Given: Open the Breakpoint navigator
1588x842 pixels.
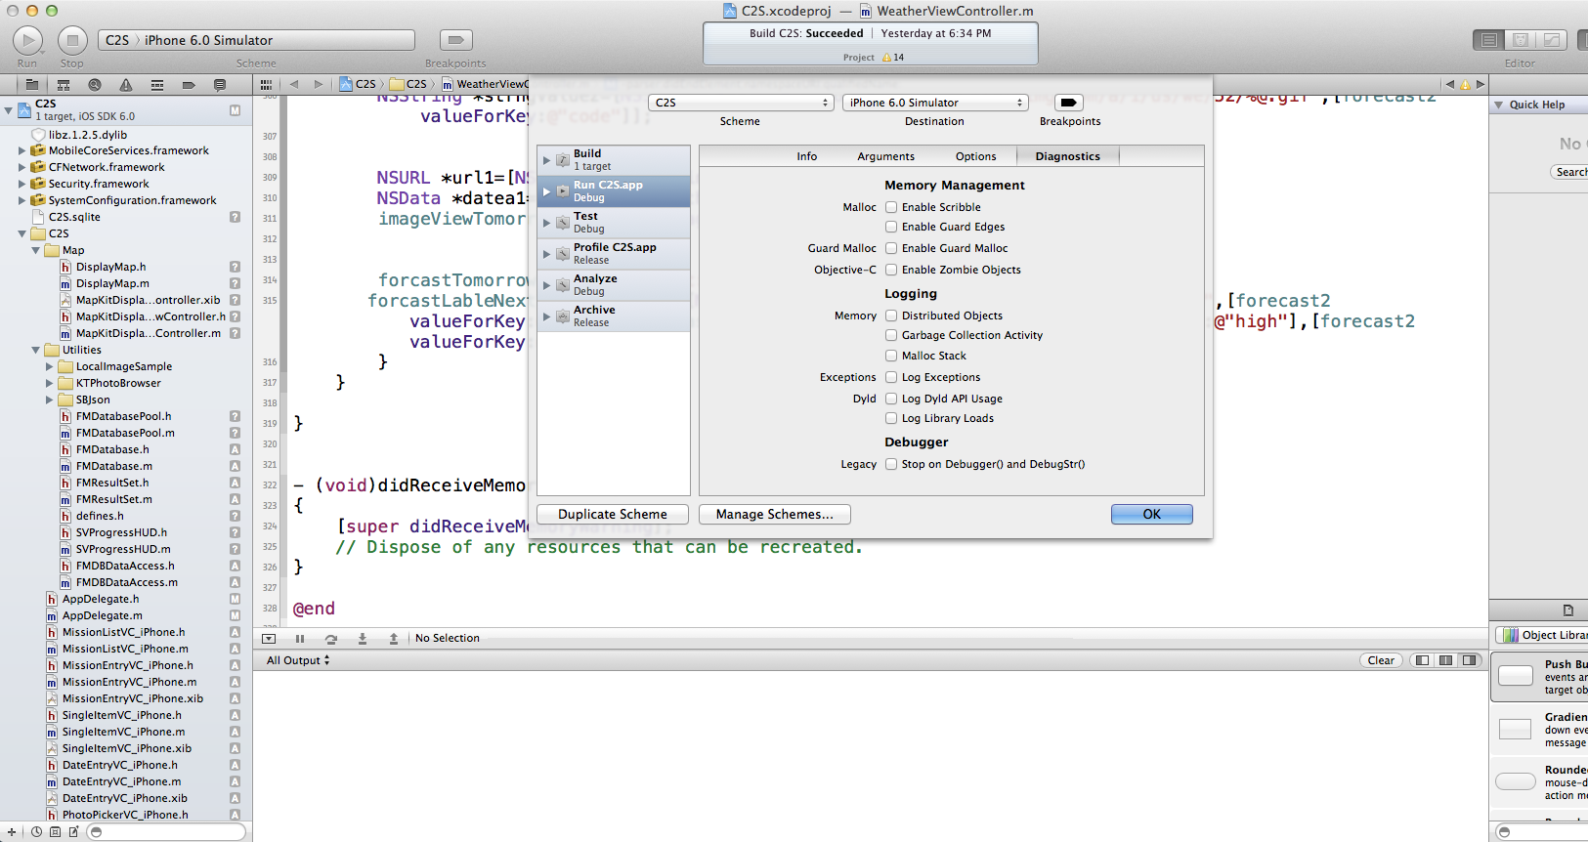Looking at the screenshot, I should 189,85.
